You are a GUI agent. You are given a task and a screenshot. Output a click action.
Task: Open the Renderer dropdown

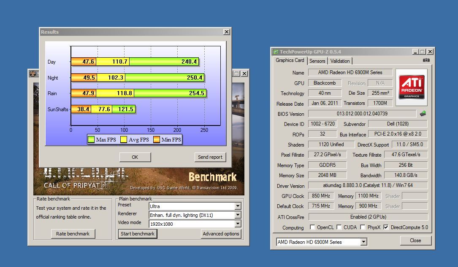pyautogui.click(x=238, y=215)
